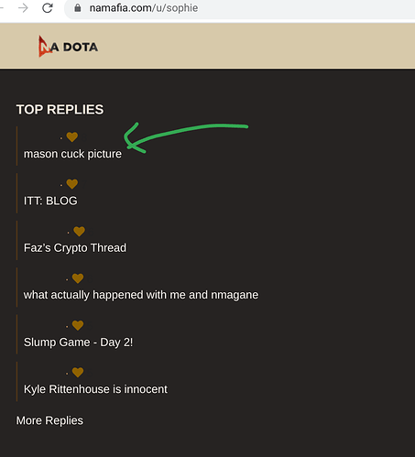415x457 pixels.
Task: Click the forward navigation arrow
Action: click(23, 8)
